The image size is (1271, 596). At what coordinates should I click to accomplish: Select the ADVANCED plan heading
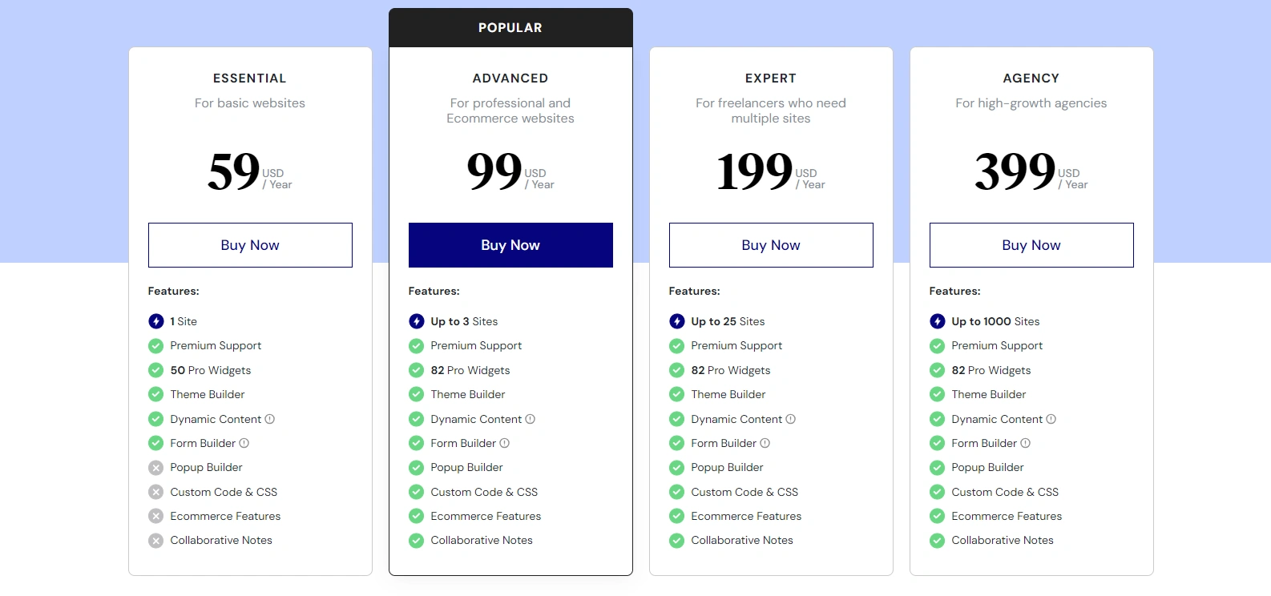click(510, 78)
